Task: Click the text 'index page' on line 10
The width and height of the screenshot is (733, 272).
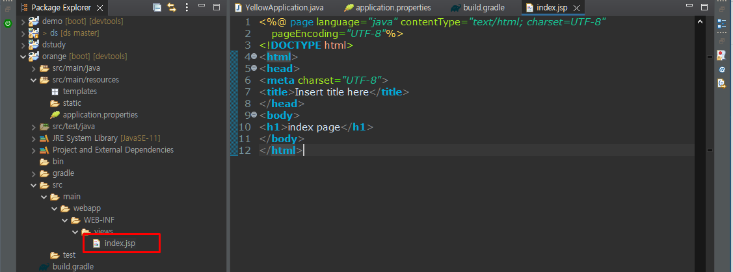Action: (313, 127)
